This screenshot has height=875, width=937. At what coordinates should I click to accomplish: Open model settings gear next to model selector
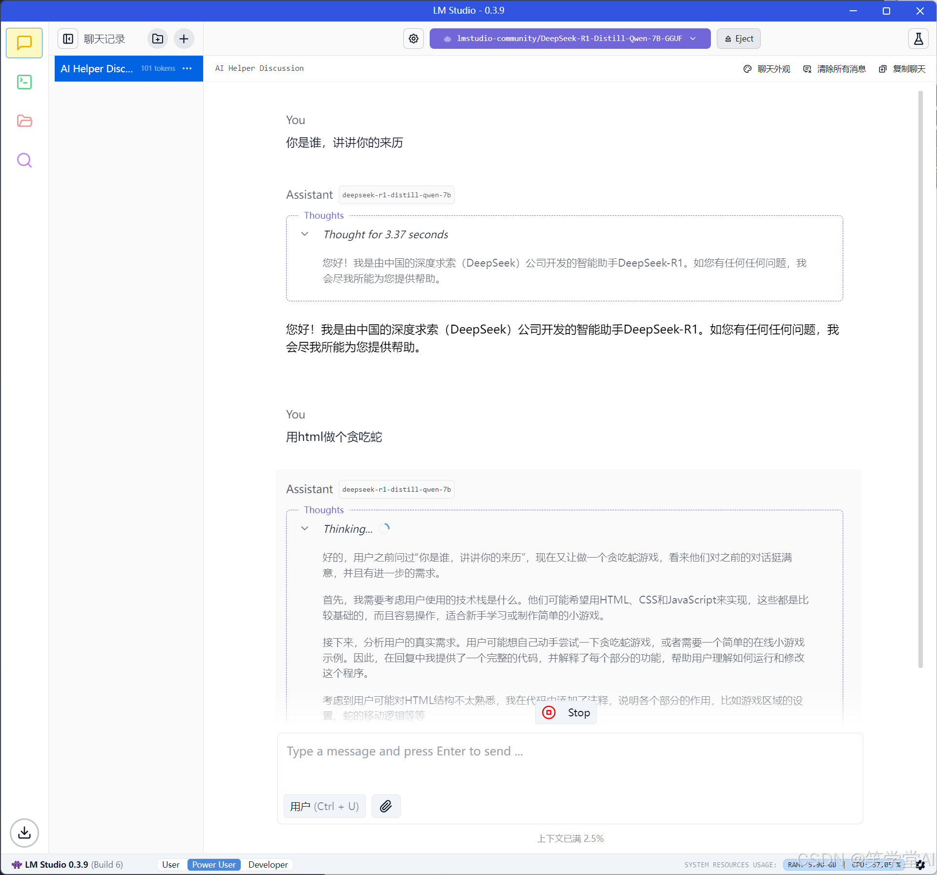(x=414, y=39)
